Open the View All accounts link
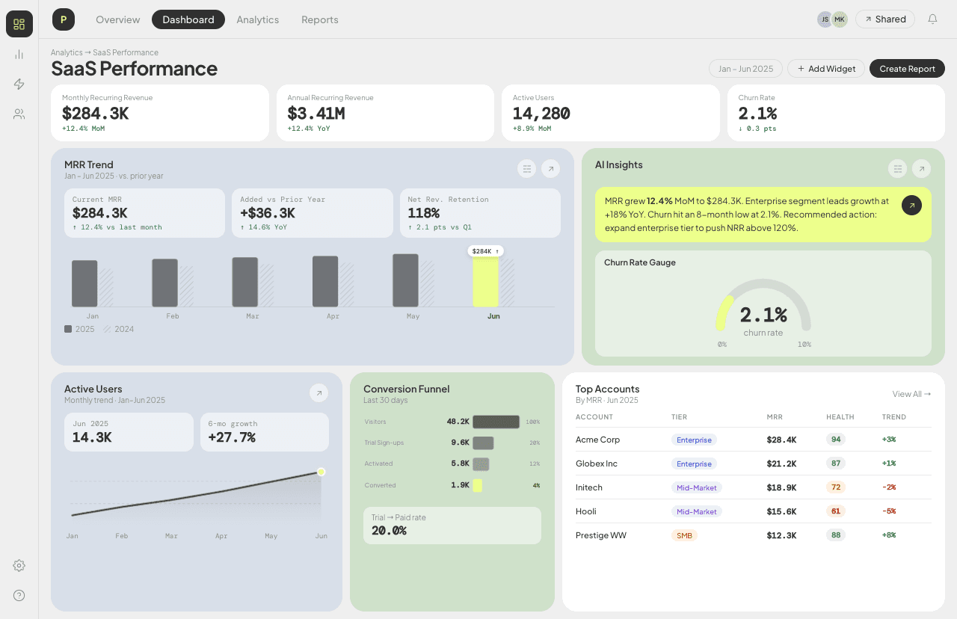 (911, 394)
